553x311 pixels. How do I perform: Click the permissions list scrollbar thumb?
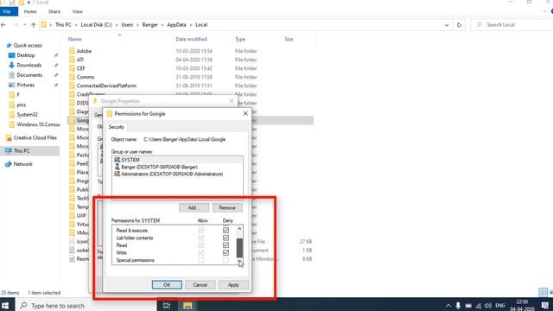(239, 248)
